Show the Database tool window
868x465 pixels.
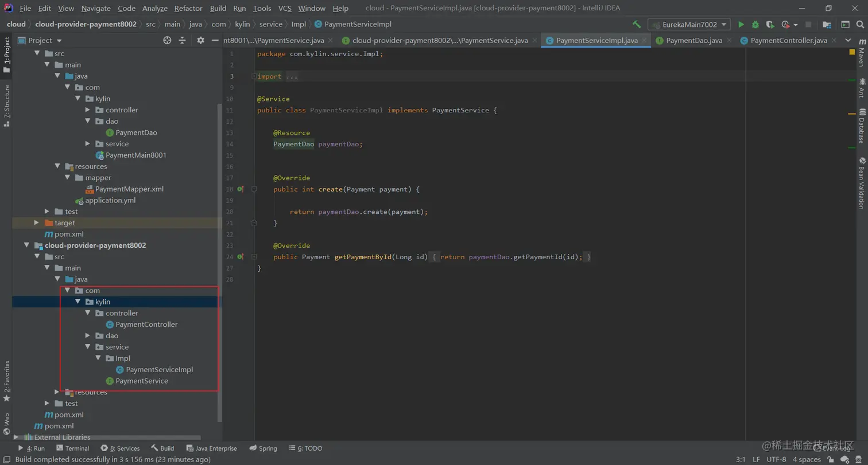(862, 126)
